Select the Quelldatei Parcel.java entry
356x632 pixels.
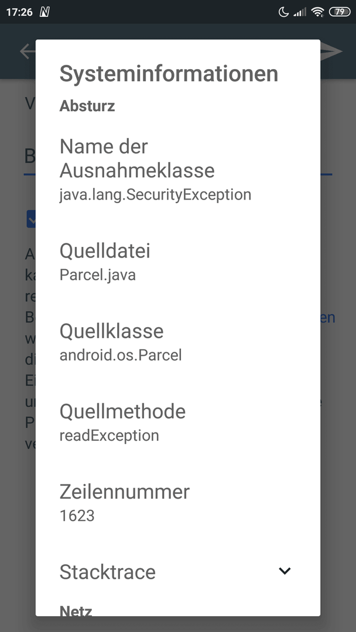(178, 262)
